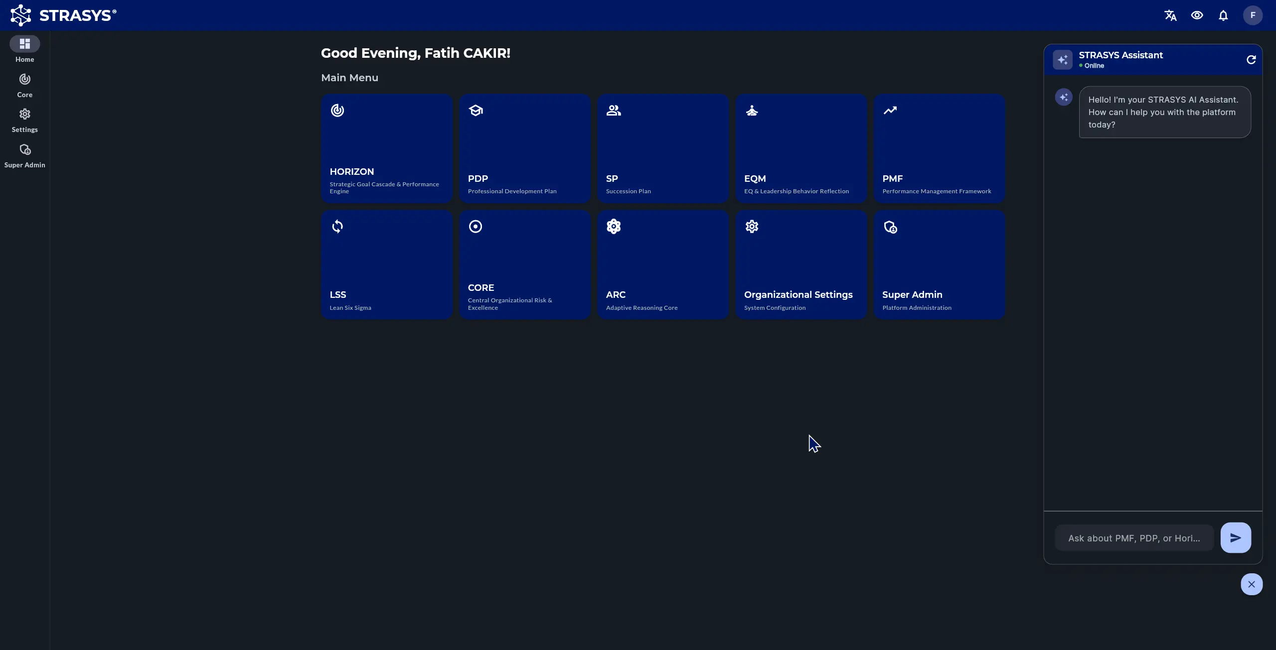Open the user avatar menu "F"
Screen dimensions: 1276x650
coord(1253,15)
